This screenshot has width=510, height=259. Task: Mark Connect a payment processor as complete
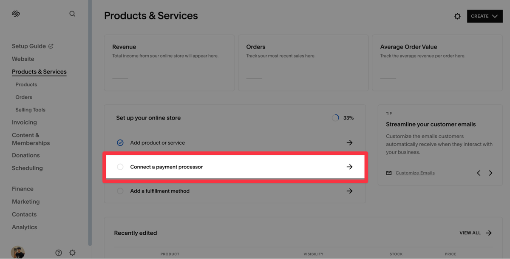120,167
